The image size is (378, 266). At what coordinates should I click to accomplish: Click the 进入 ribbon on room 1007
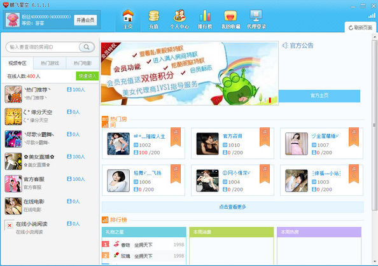coord(354,137)
